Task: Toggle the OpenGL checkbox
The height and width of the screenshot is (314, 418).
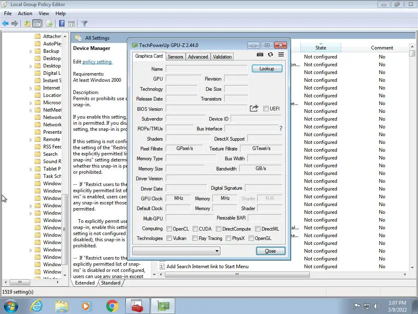Action: (x=251, y=238)
